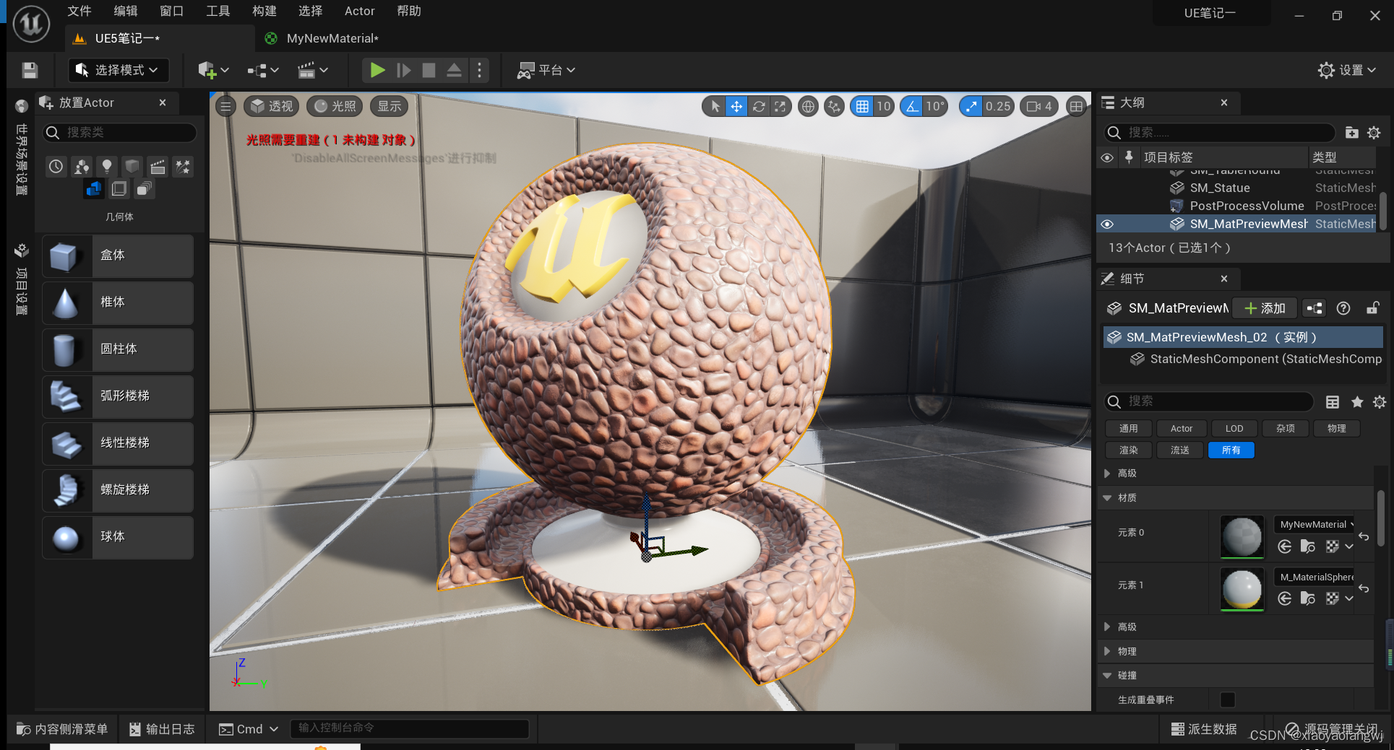Image resolution: width=1394 pixels, height=750 pixels.
Task: Open the scale snap 0.25 value
Action: click(998, 107)
